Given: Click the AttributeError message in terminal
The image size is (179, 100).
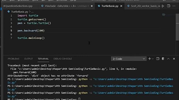Looking at the screenshot, I should tap(48, 76).
